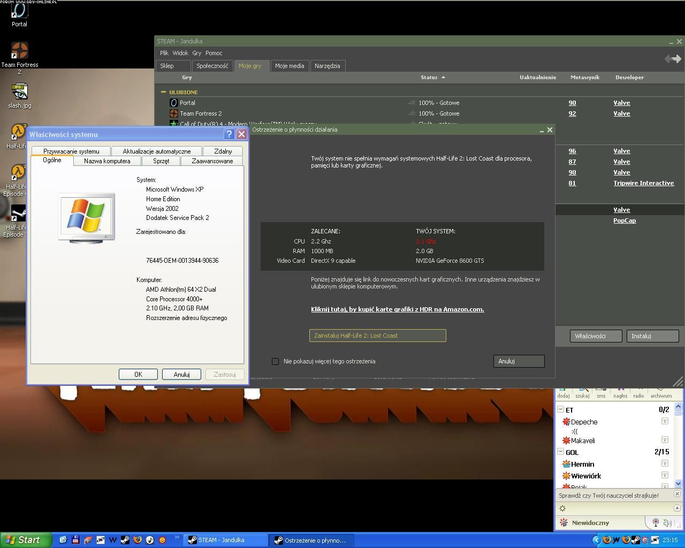Viewport: 685px width, 548px height.
Task: Click the Portal game icon in Steam list
Action: [x=173, y=103]
